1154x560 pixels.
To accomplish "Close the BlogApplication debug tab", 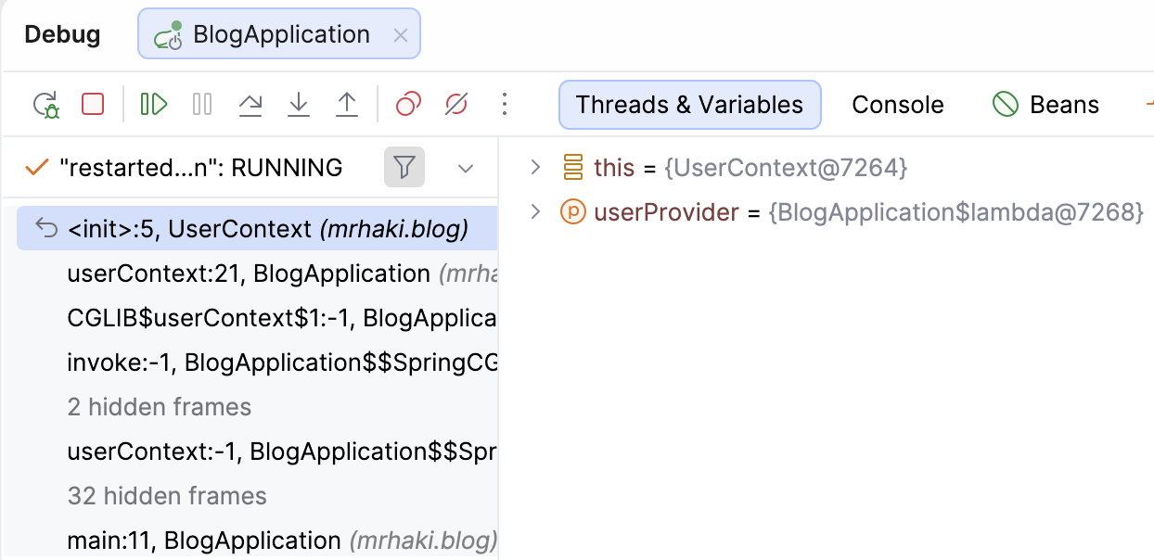I will point(401,35).
